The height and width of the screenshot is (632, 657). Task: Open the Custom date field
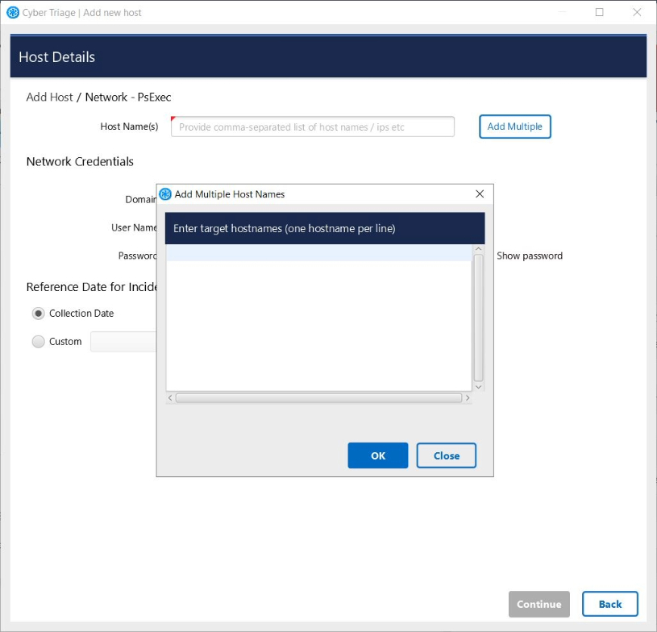pyautogui.click(x=123, y=342)
